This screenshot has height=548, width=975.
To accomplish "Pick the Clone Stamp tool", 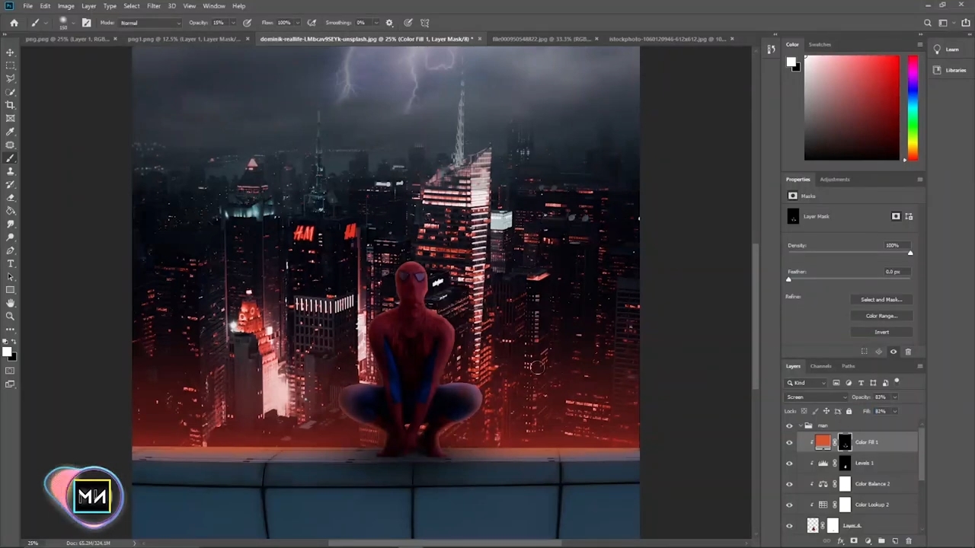I will tap(11, 171).
